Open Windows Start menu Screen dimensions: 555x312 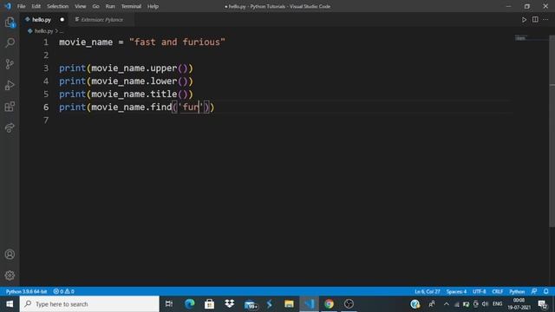[10, 304]
